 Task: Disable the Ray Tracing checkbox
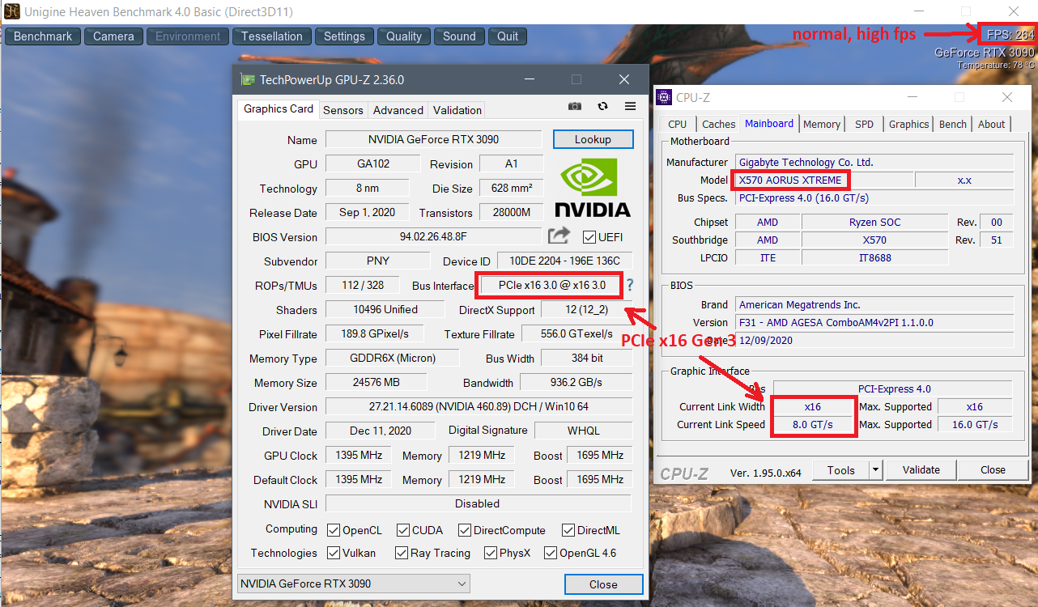(402, 553)
